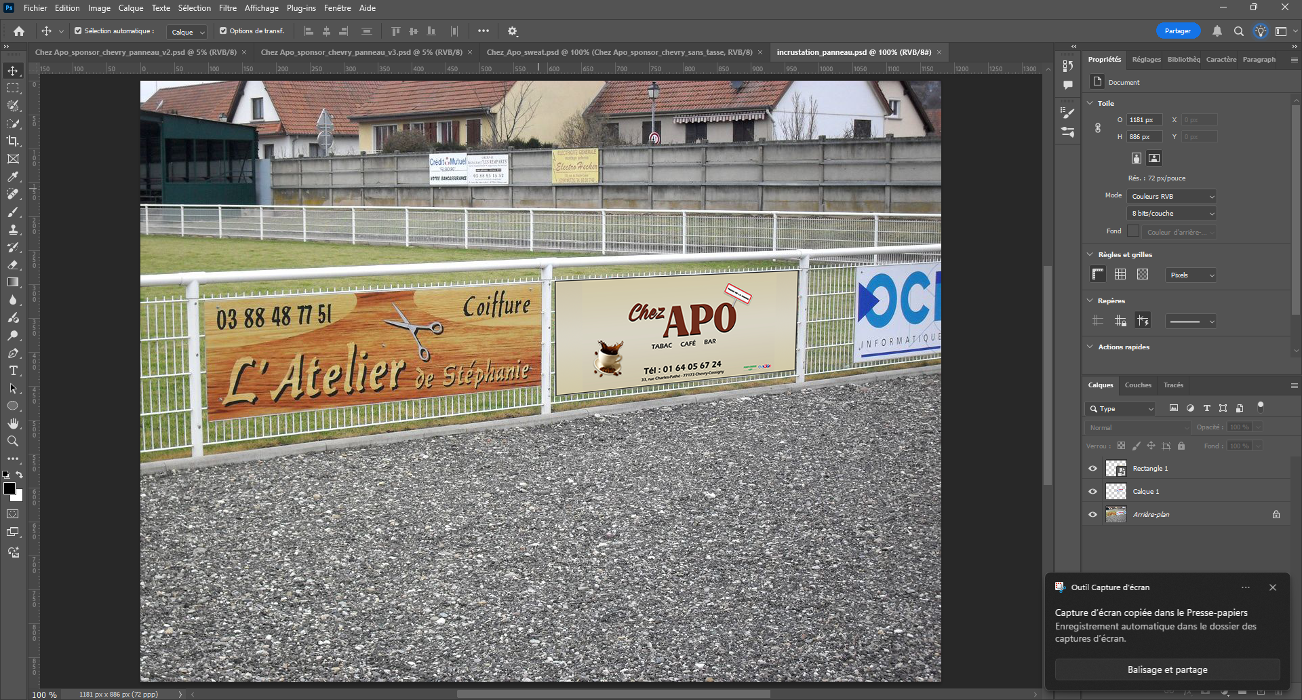The image size is (1302, 700).
Task: Select the Hand tool
Action: click(x=13, y=423)
